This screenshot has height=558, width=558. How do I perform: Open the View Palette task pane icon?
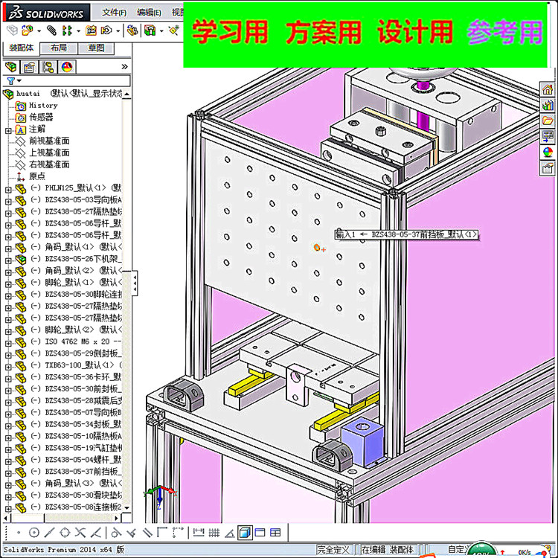point(548,136)
